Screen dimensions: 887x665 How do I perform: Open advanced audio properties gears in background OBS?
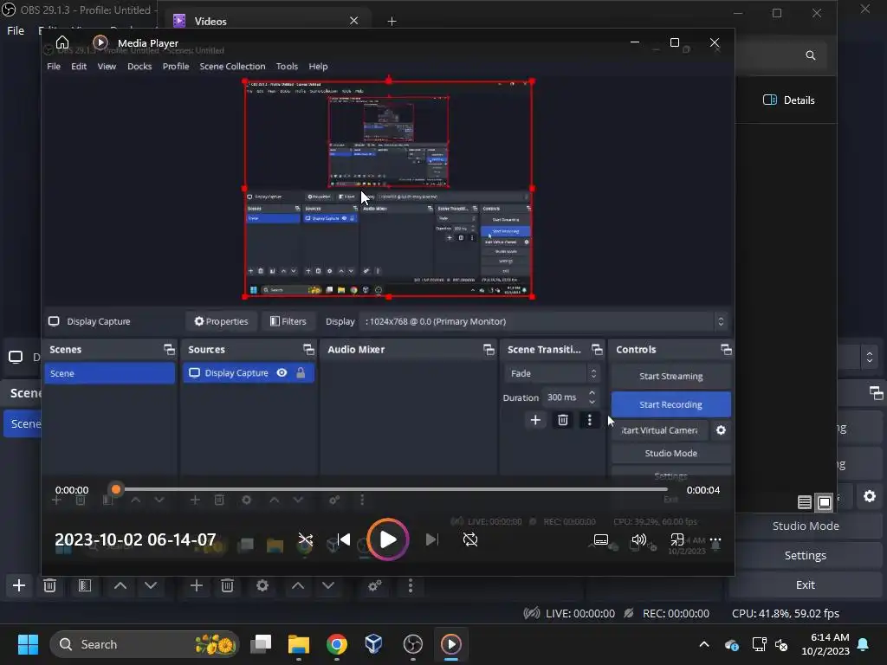pyautogui.click(x=374, y=586)
